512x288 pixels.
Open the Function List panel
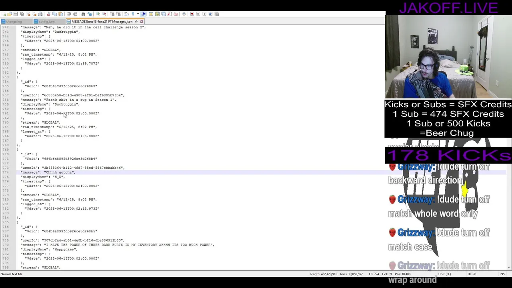point(169,14)
